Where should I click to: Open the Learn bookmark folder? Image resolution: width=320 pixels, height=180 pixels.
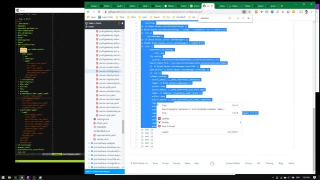[143, 17]
